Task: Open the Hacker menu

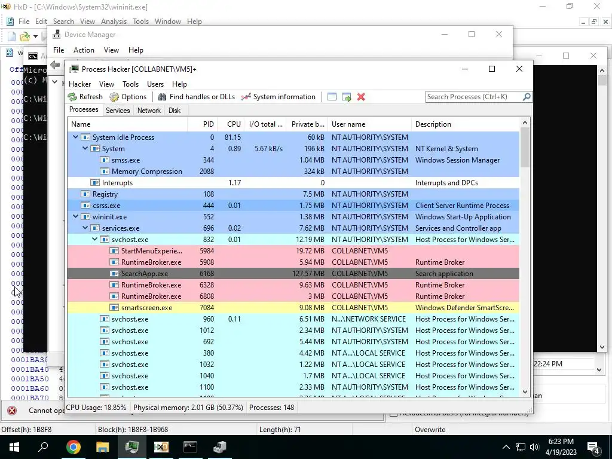Action: coord(79,84)
